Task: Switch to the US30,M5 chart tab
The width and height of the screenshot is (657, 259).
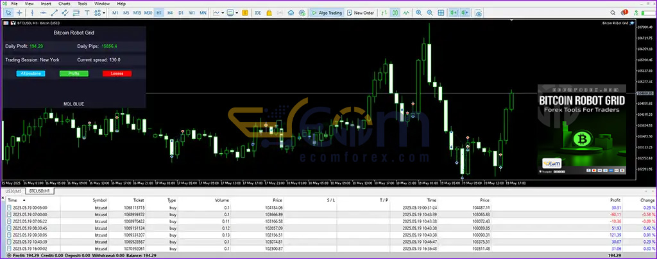Action: [x=13, y=191]
